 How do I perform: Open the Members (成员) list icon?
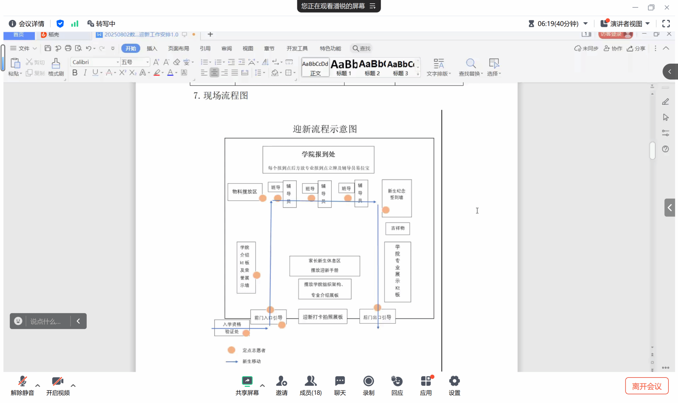point(311,381)
